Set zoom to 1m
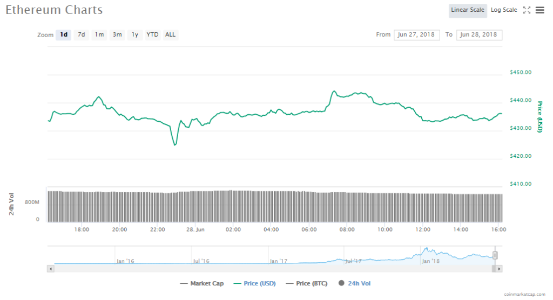Viewport: 553px width, 300px height. [x=99, y=34]
